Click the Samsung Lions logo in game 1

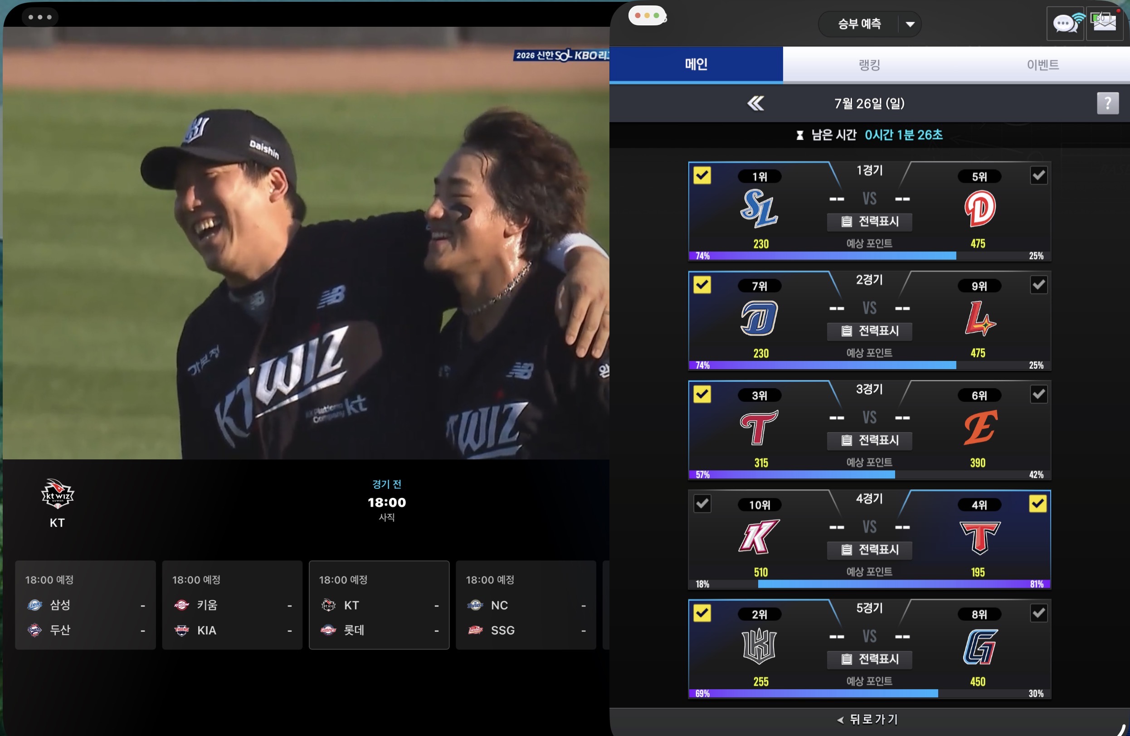759,209
